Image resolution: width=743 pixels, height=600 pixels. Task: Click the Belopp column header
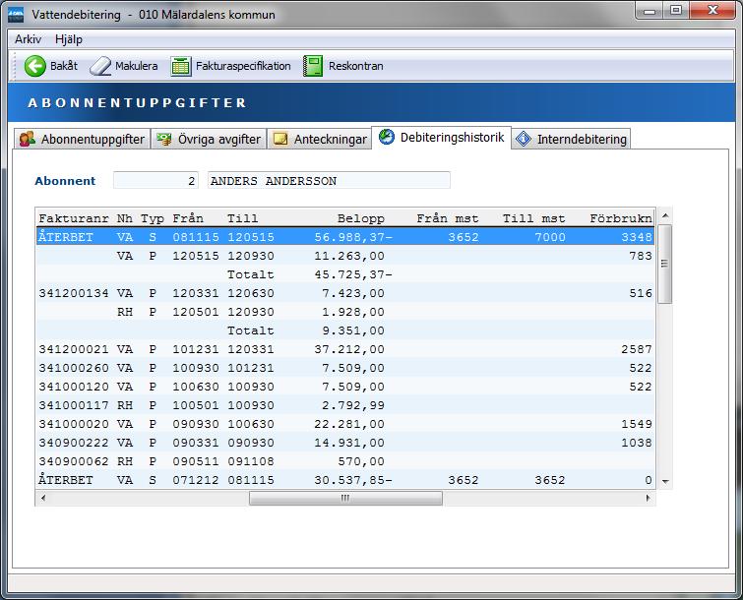(361, 218)
